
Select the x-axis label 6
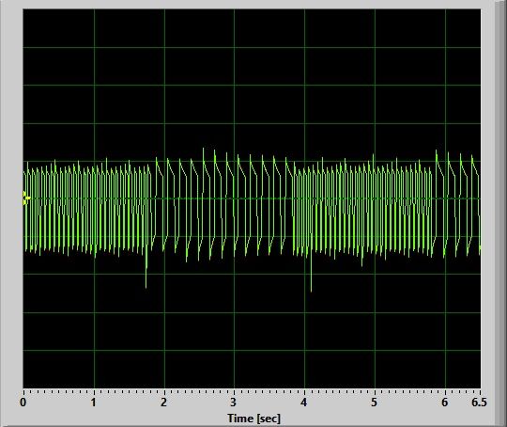coord(445,403)
